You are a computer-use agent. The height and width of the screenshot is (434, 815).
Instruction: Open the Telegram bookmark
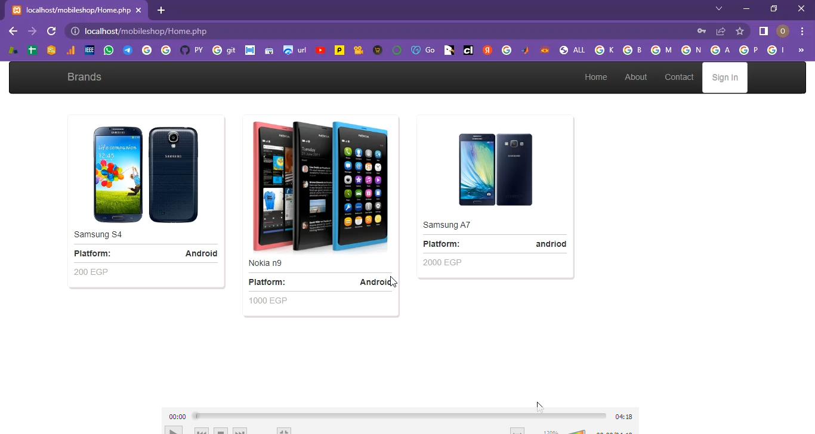tap(128, 51)
